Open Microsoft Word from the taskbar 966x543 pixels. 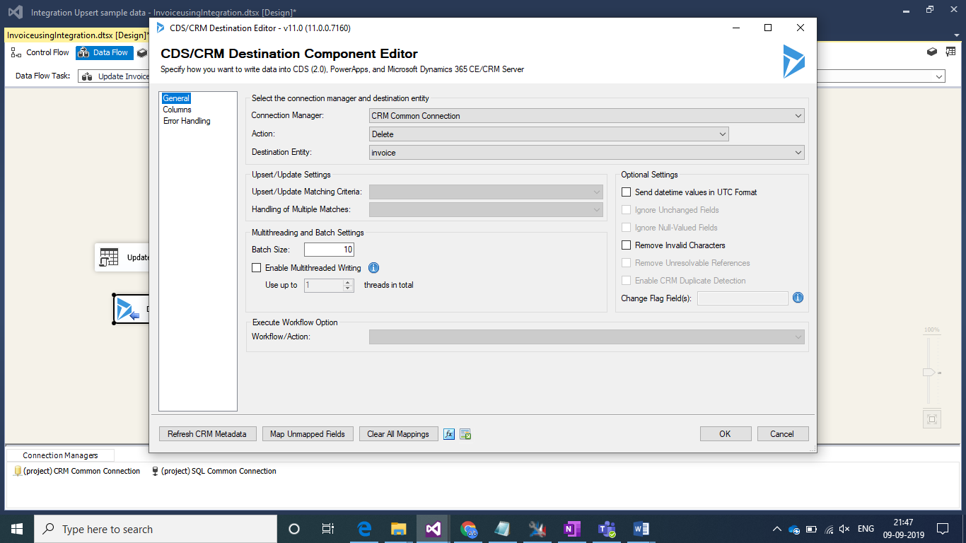tap(641, 529)
